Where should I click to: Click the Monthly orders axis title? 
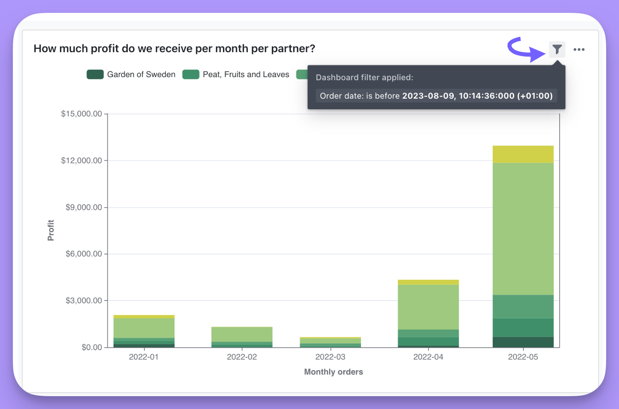[334, 372]
